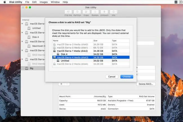Open the File menu
This screenshot has height=122, width=183.
point(27,2)
